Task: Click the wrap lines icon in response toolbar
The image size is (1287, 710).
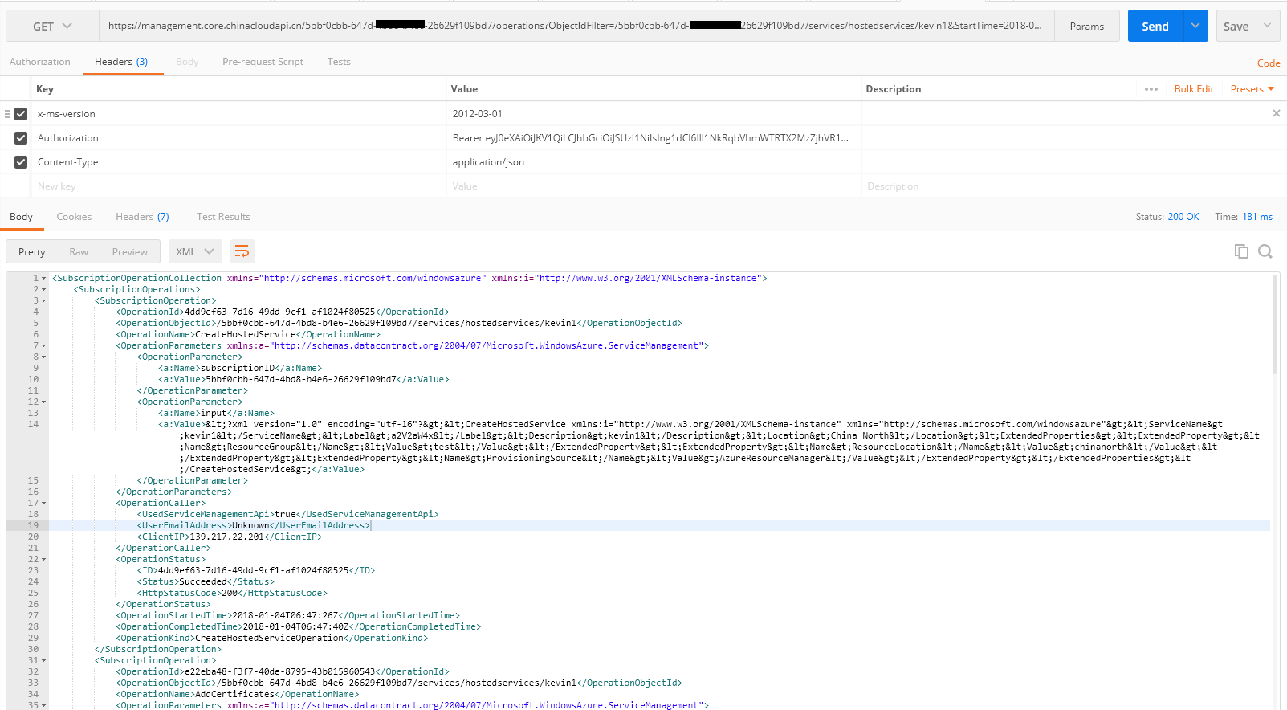Action: point(242,251)
